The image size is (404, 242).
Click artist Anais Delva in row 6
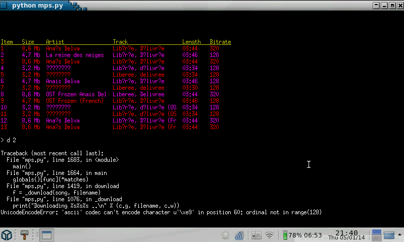point(63,81)
